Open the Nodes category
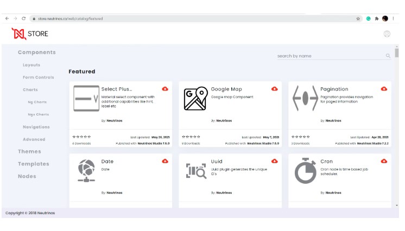This screenshot has height=231, width=405. [27, 176]
